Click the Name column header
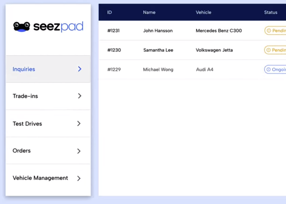This screenshot has height=204, width=286. coord(149,12)
